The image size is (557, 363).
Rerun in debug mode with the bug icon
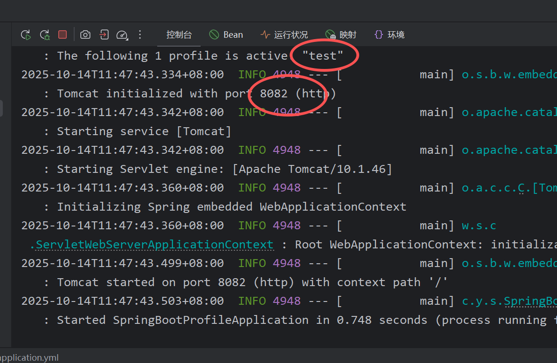click(x=45, y=35)
